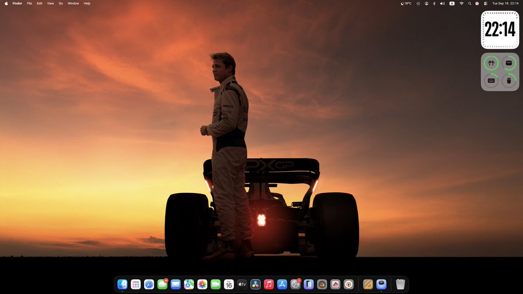This screenshot has height=294, width=523.
Task: Open the Music app in Dock
Action: 268,284
